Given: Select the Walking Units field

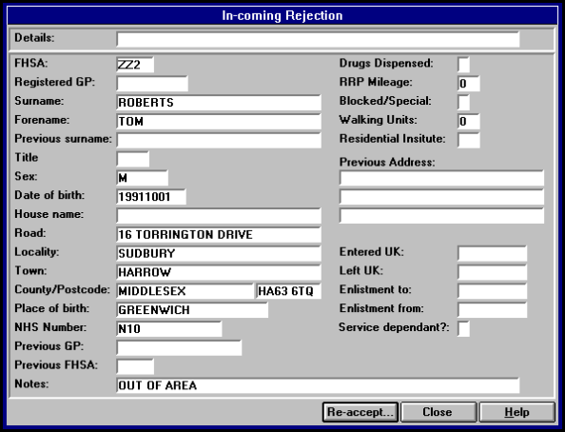Looking at the screenshot, I should click(468, 121).
